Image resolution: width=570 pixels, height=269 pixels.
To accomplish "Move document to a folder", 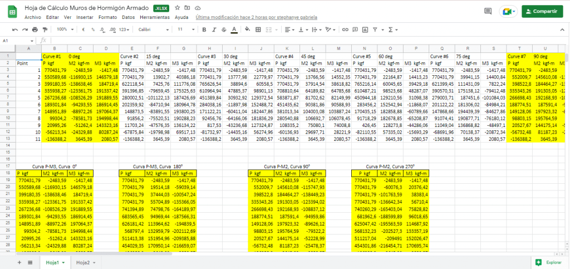I will (x=187, y=8).
